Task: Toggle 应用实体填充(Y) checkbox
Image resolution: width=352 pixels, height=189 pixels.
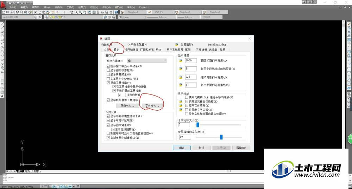Action: (x=187, y=105)
